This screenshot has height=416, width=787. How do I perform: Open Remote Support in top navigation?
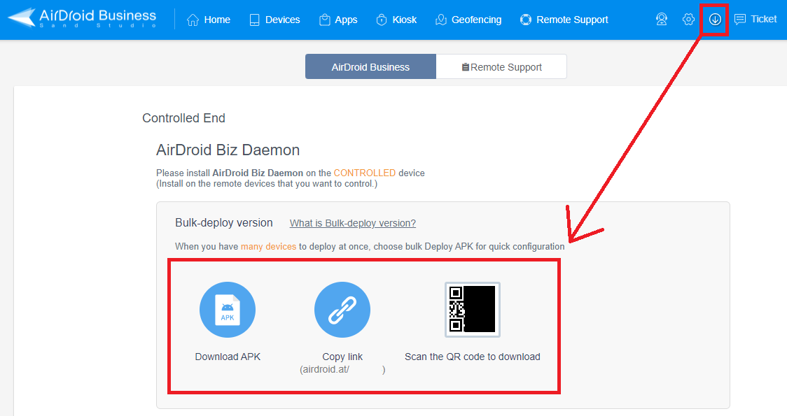click(x=564, y=20)
